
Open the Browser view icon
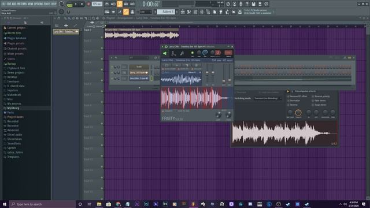click(x=208, y=12)
